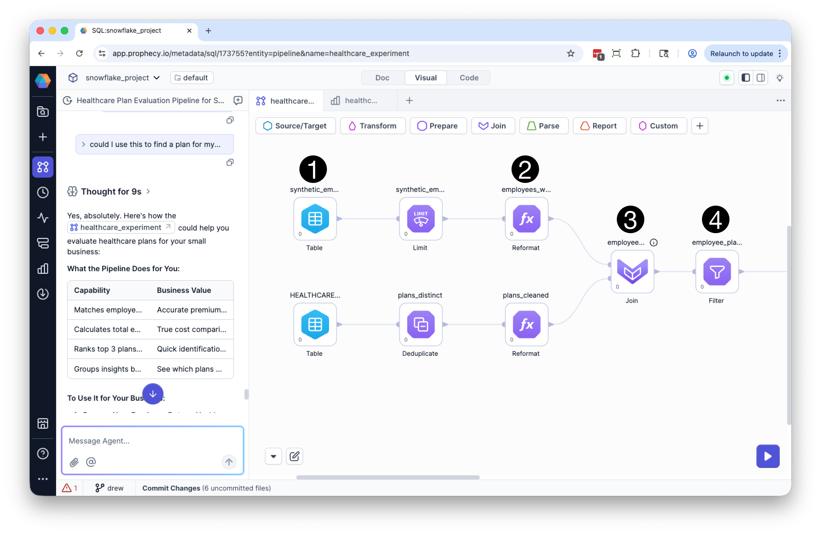Image resolution: width=821 pixels, height=535 pixels.
Task: Open the Join gem category menu
Action: click(493, 126)
